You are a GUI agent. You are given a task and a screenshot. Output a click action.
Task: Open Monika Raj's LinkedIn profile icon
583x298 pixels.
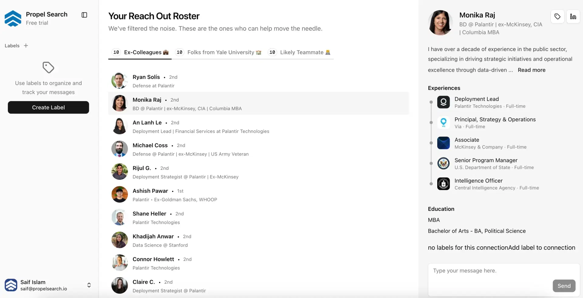click(573, 16)
